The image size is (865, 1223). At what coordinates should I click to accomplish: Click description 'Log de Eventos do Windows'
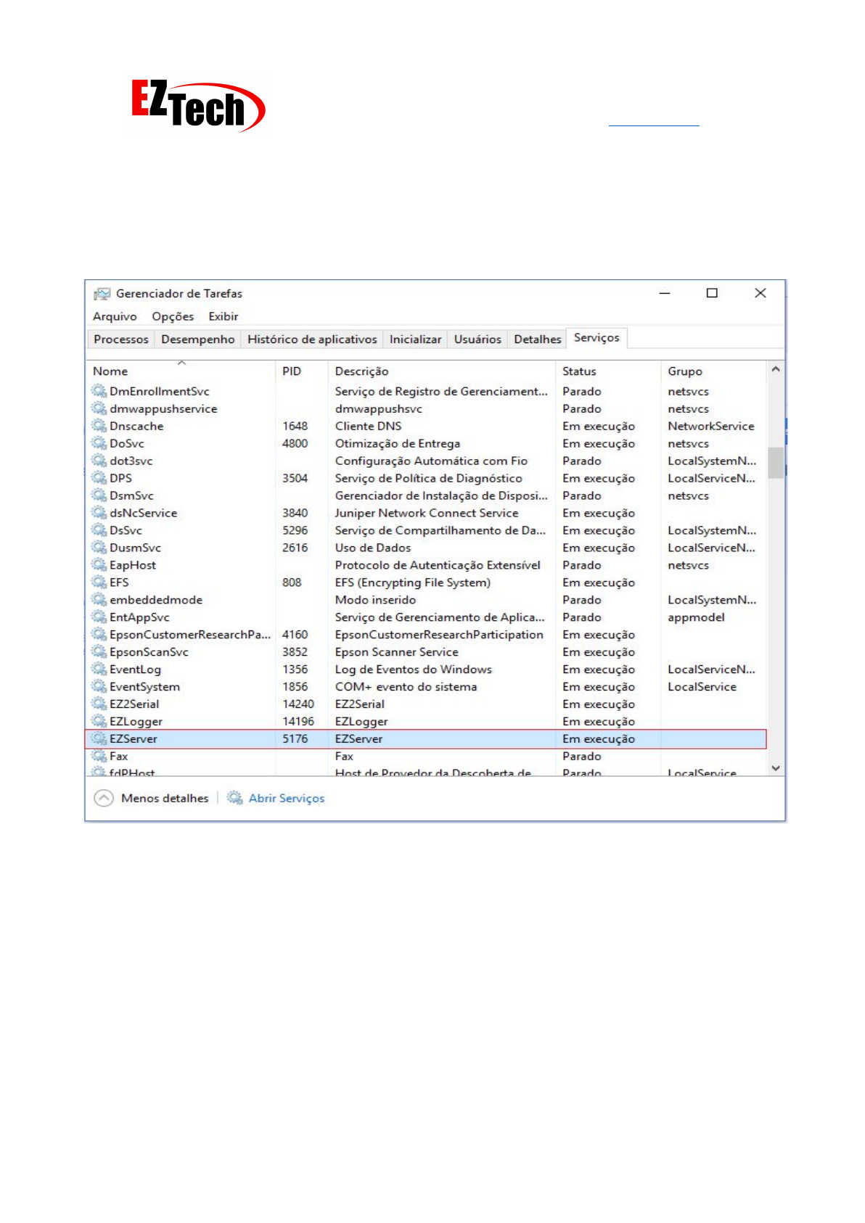[414, 670]
